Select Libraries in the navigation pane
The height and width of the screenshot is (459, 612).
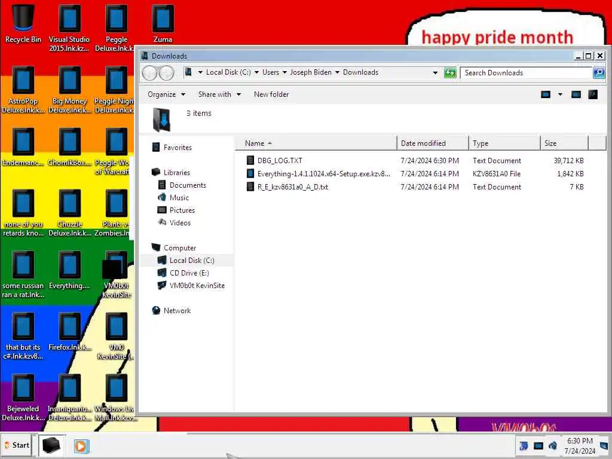point(171,173)
